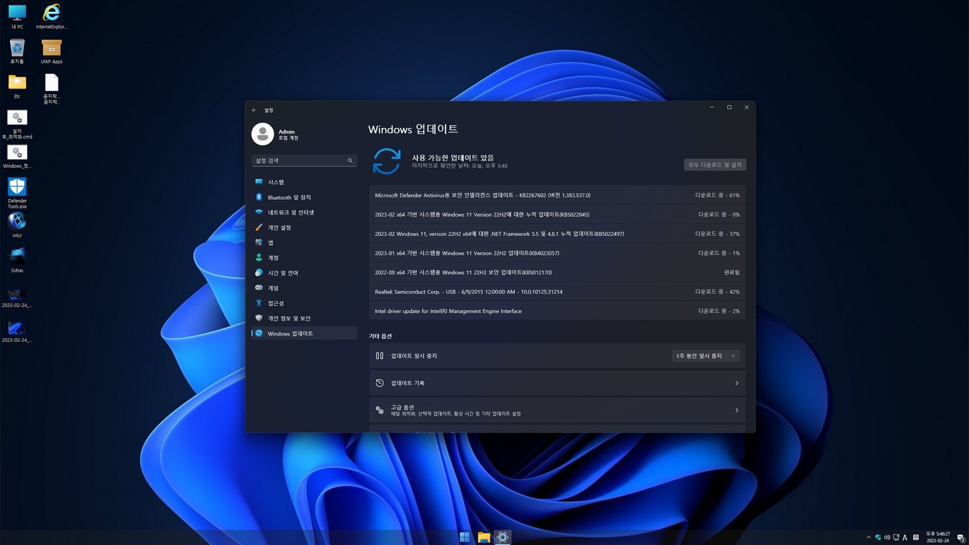Show hidden tray icons chevron
969x545 pixels.
pyautogui.click(x=869, y=537)
